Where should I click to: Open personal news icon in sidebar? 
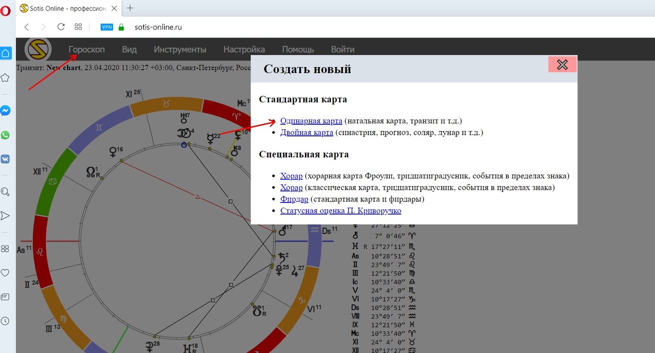point(5,297)
